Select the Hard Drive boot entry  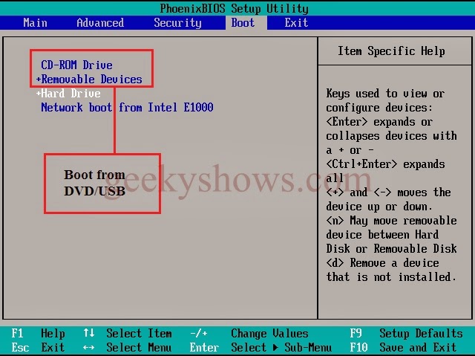coord(71,93)
